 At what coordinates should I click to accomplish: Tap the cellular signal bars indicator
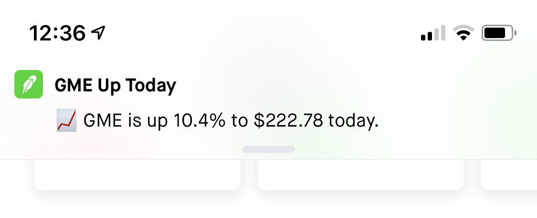pyautogui.click(x=433, y=33)
